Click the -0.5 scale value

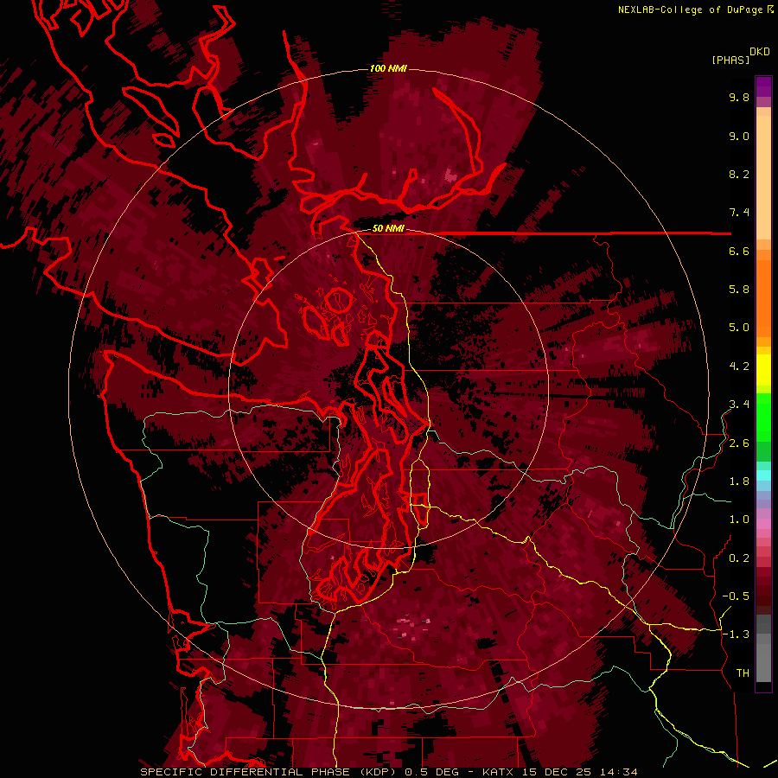[x=736, y=596]
